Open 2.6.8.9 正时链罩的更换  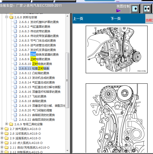tap(34, 59)
